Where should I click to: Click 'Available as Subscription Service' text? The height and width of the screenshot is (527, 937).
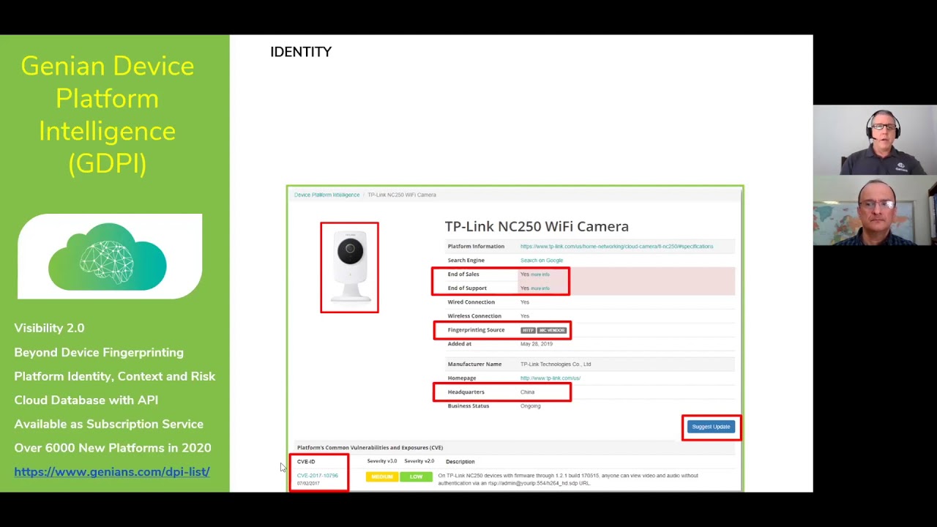(108, 425)
